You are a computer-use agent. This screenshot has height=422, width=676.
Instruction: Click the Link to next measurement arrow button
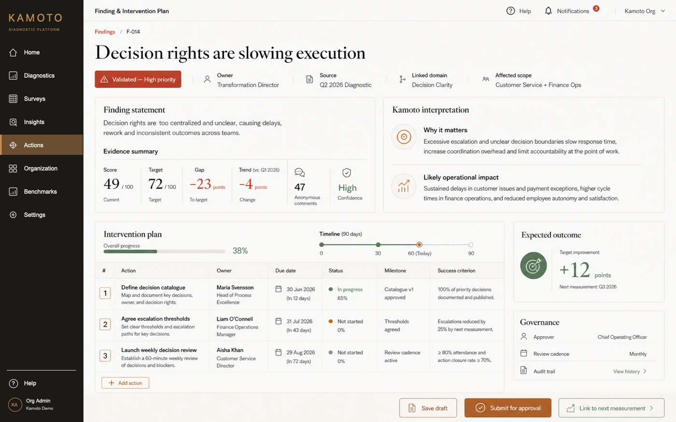(611, 408)
